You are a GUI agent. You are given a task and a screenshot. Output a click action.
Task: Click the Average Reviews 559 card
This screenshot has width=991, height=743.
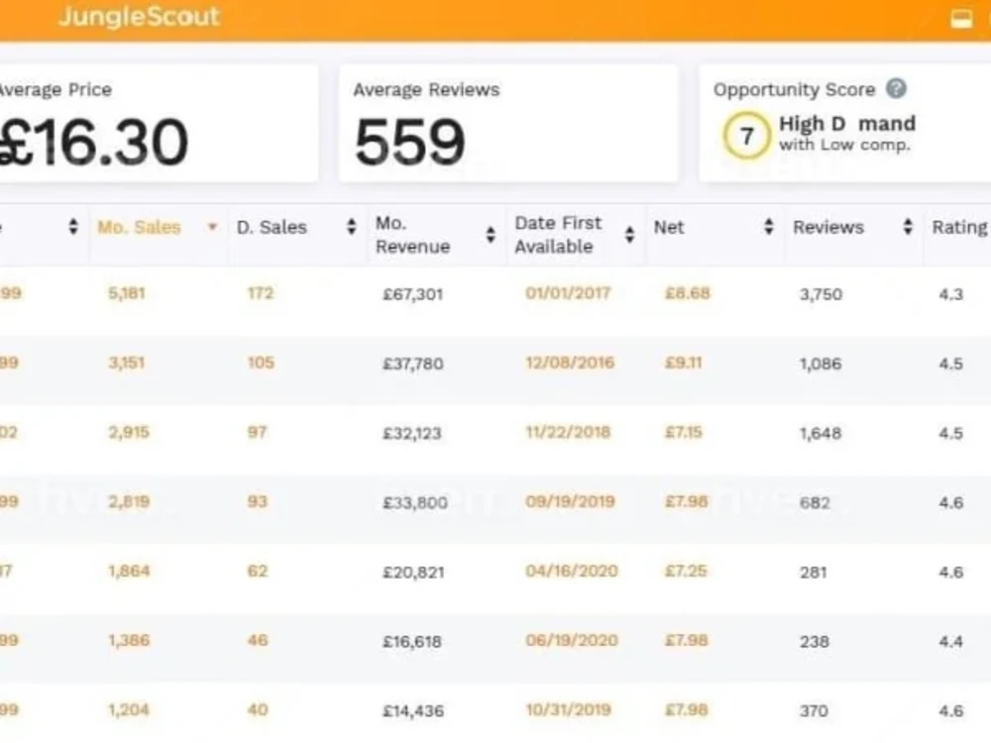pyautogui.click(x=508, y=123)
